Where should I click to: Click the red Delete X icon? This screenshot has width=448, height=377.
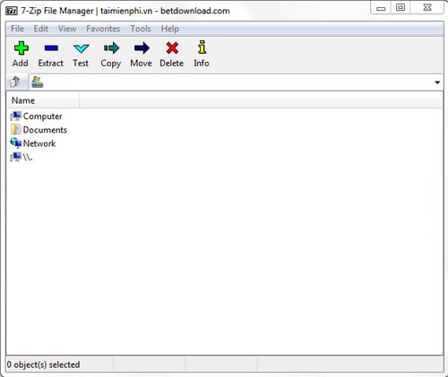pyautogui.click(x=172, y=47)
